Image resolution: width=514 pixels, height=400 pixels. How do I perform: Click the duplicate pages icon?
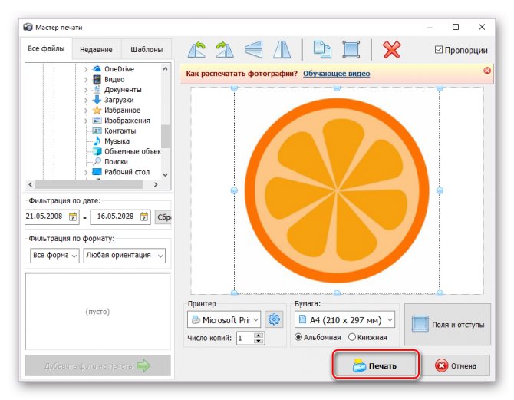click(322, 50)
